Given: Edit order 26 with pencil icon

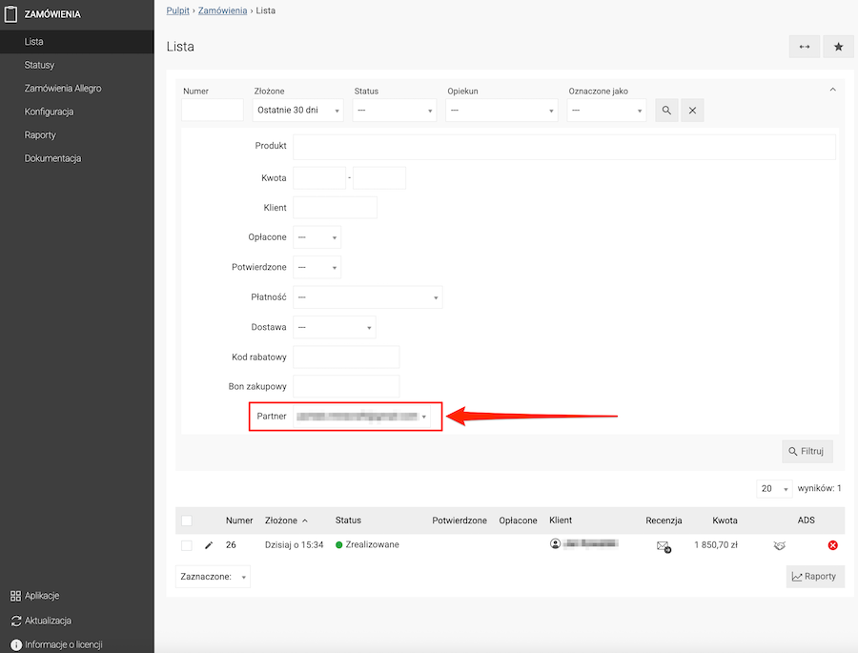Looking at the screenshot, I should pos(209,545).
